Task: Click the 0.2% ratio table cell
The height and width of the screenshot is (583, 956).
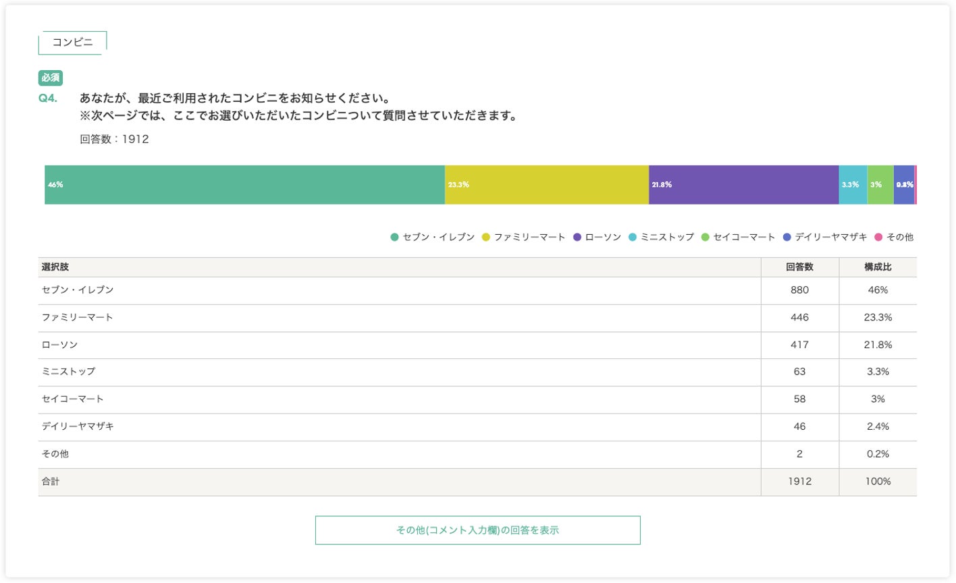Action: pyautogui.click(x=878, y=454)
